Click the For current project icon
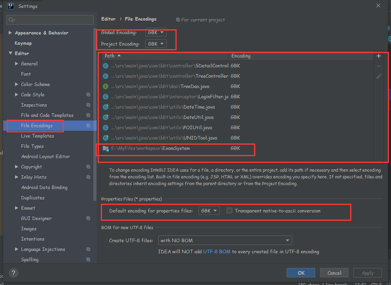The width and height of the screenshot is (391, 285). point(178,20)
